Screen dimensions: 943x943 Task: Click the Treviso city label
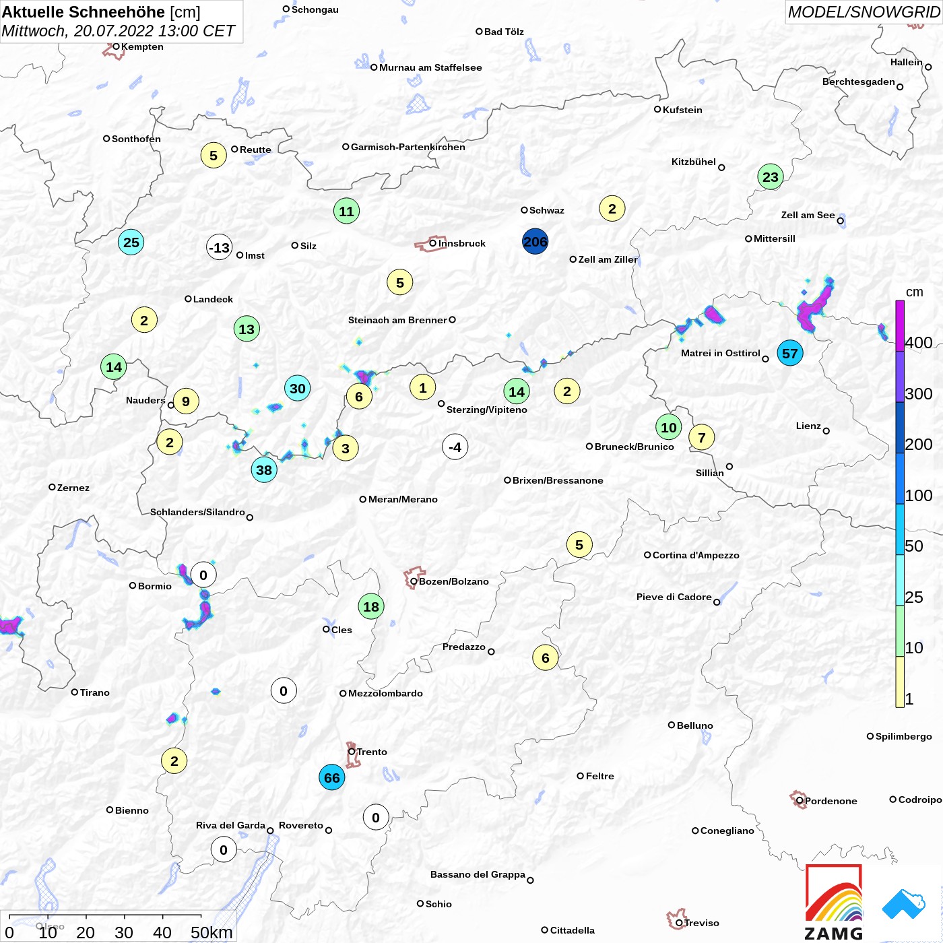point(701,923)
